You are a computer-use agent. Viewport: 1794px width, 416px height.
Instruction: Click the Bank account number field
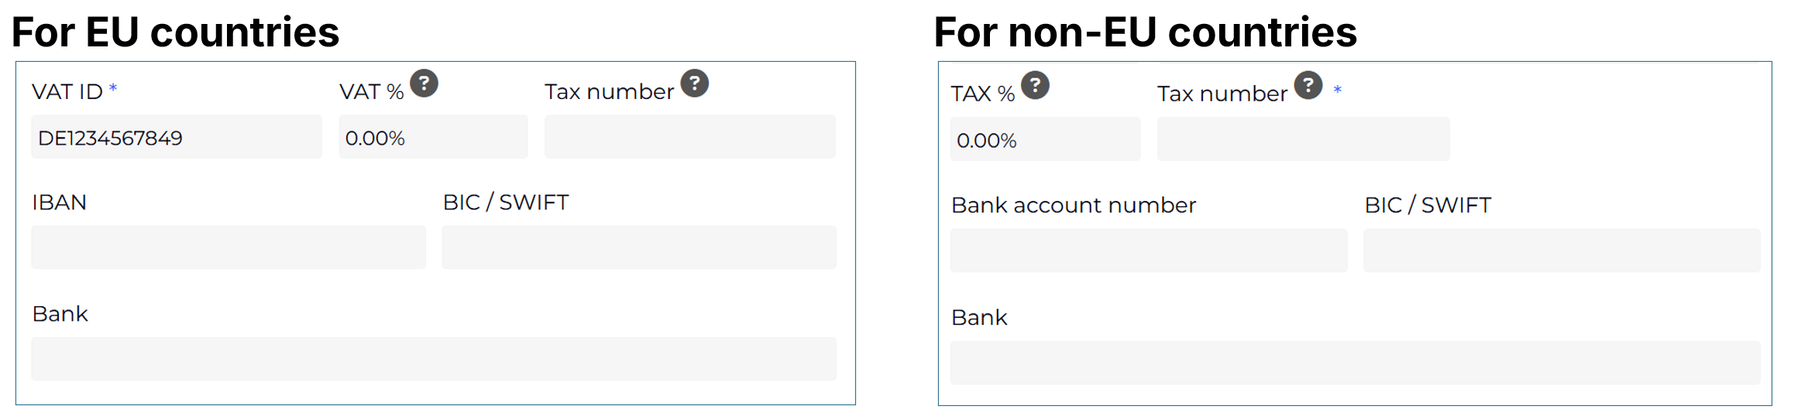click(1149, 251)
